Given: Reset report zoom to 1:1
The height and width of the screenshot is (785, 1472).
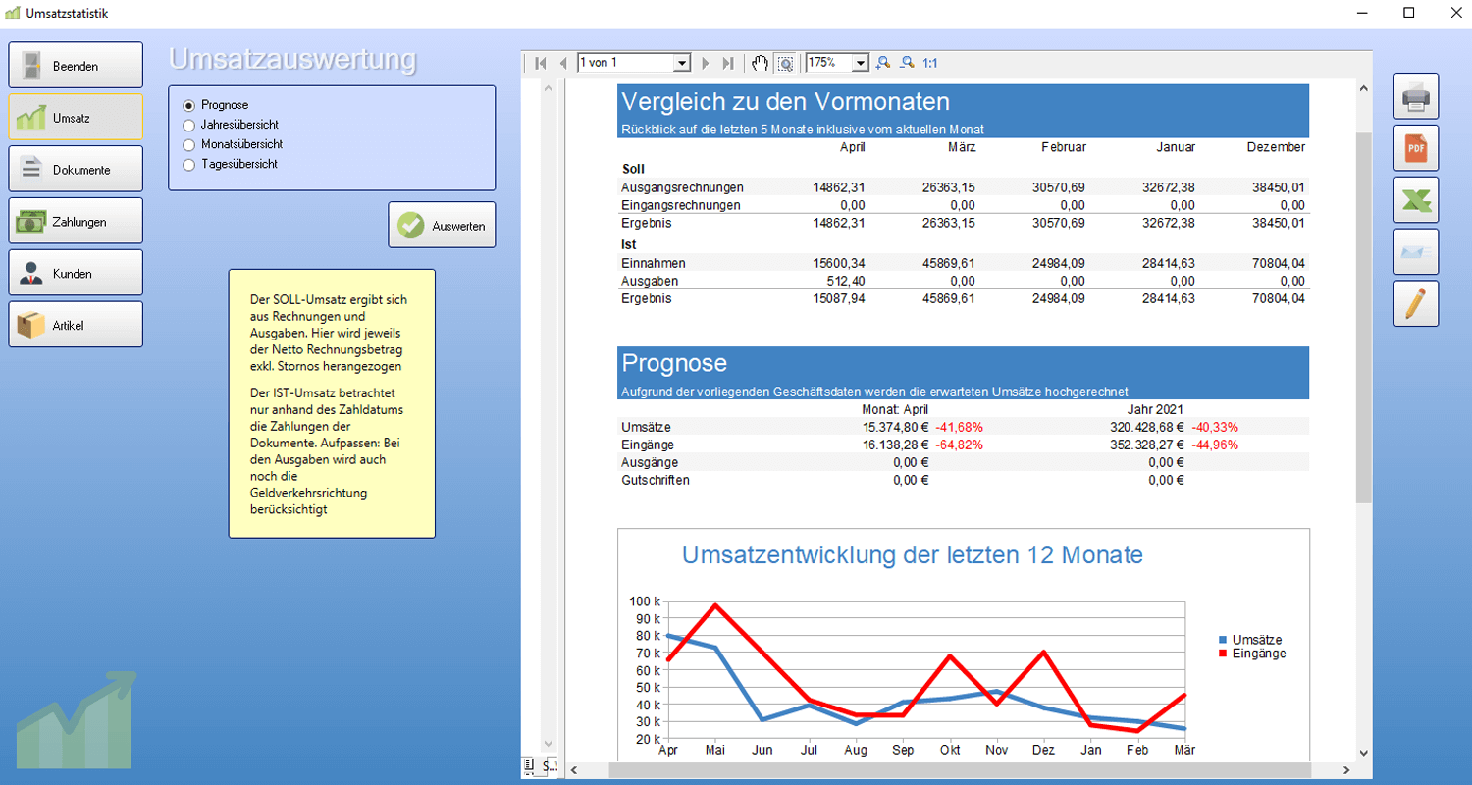Looking at the screenshot, I should [x=929, y=63].
